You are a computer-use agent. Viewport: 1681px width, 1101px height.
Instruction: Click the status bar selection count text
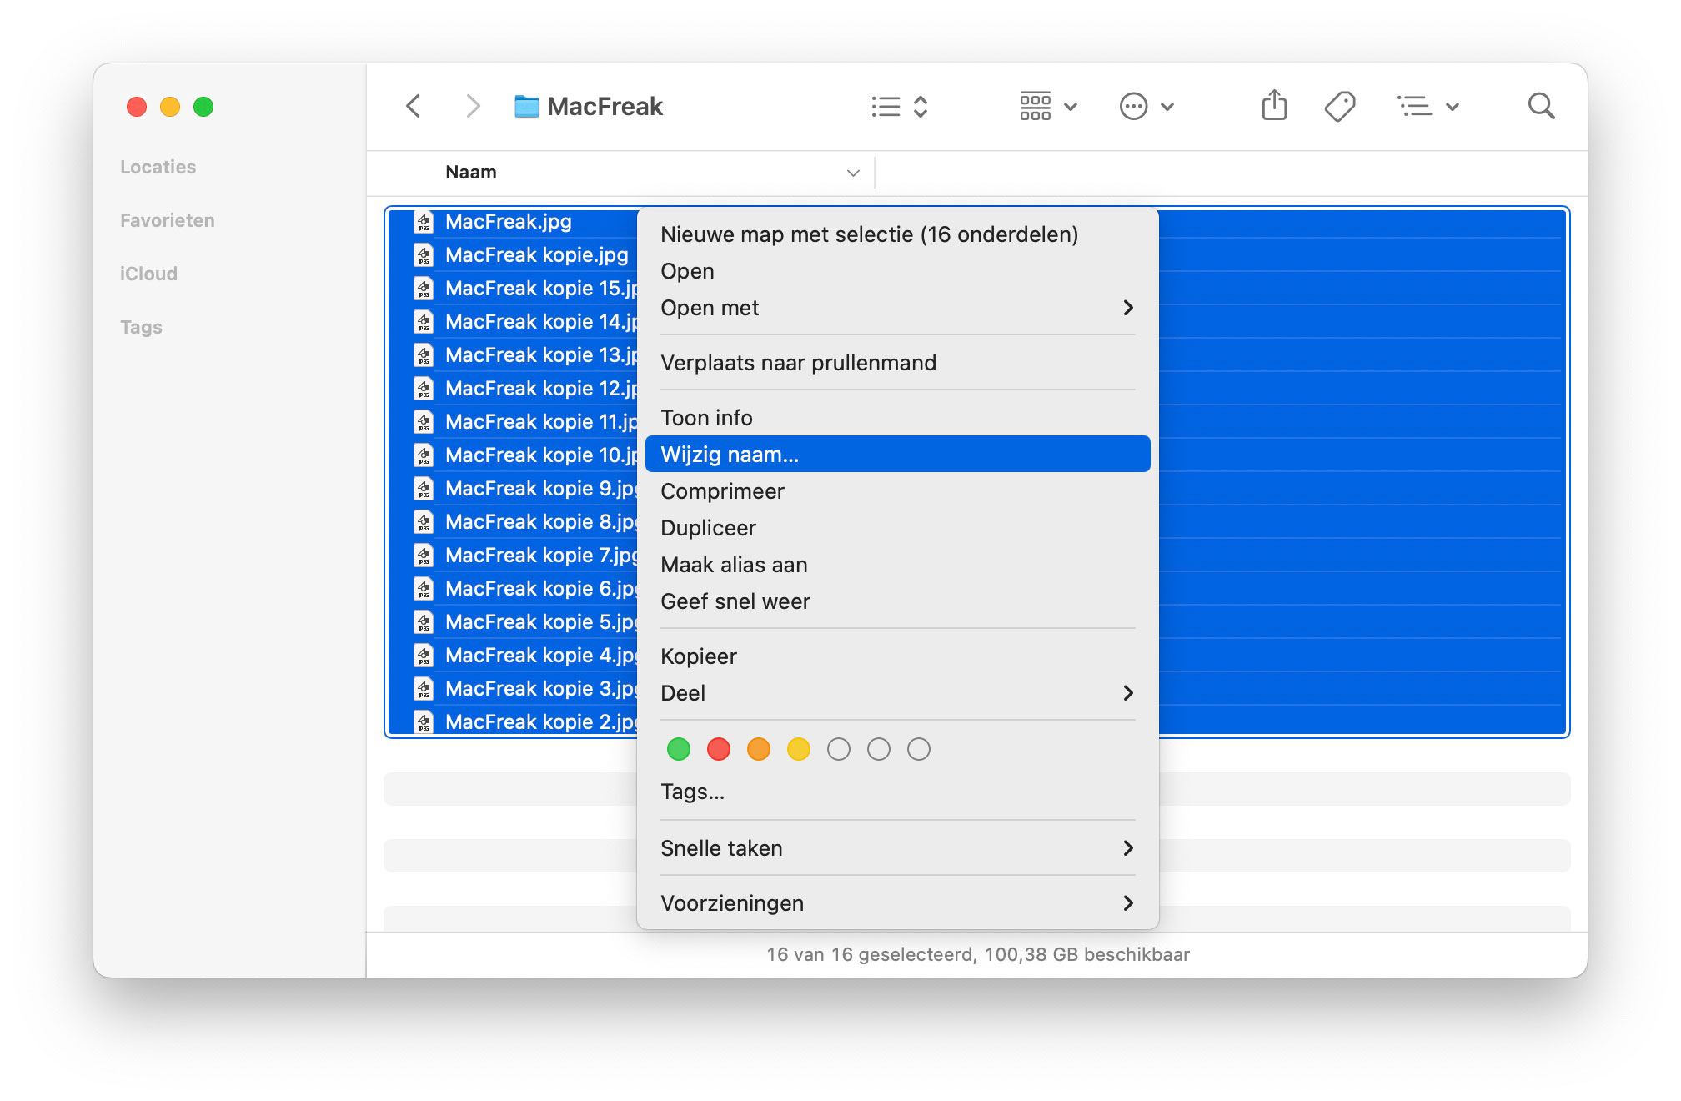[978, 955]
